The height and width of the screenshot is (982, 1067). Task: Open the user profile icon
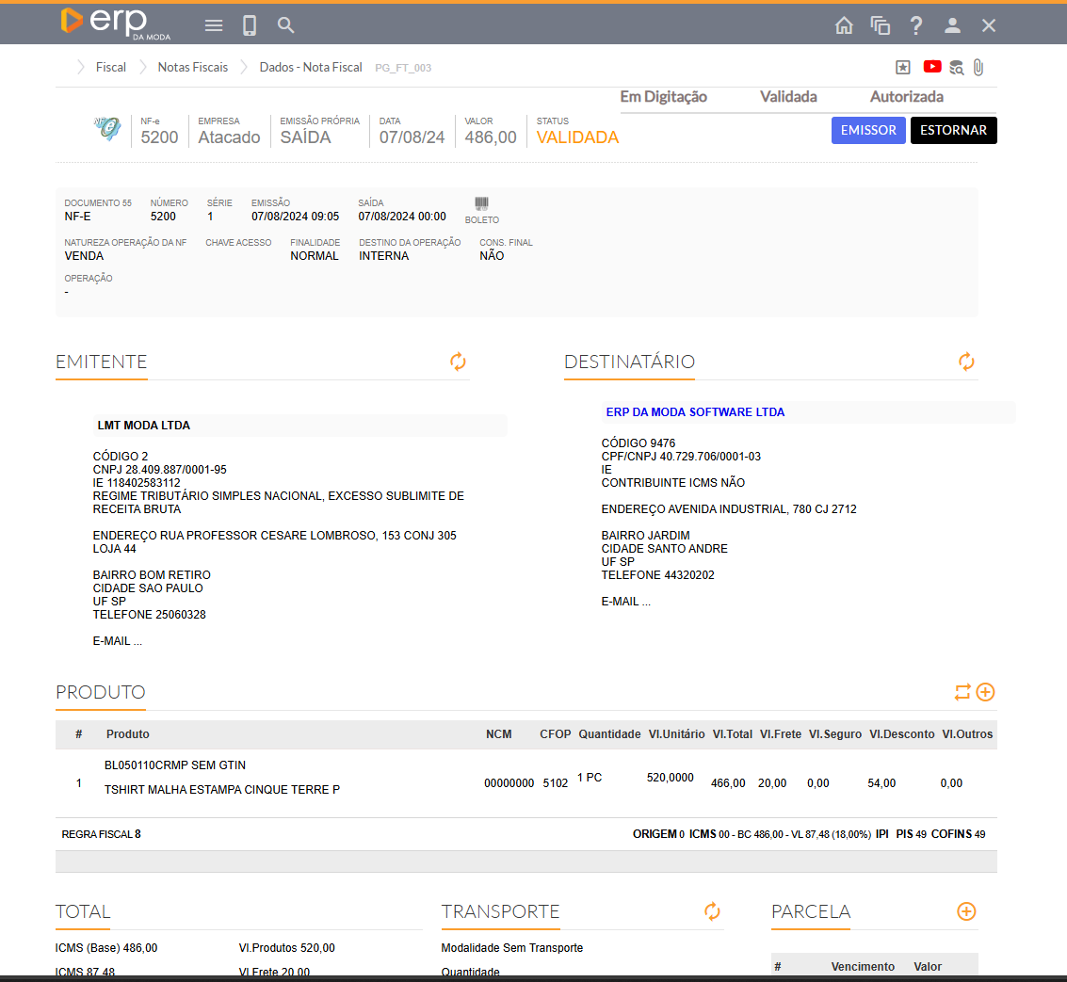[952, 25]
